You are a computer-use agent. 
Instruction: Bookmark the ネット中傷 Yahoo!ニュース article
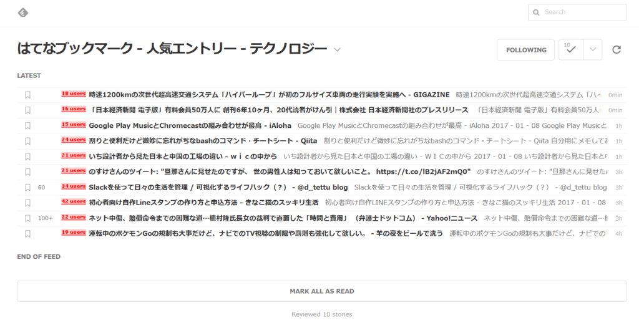(27, 218)
